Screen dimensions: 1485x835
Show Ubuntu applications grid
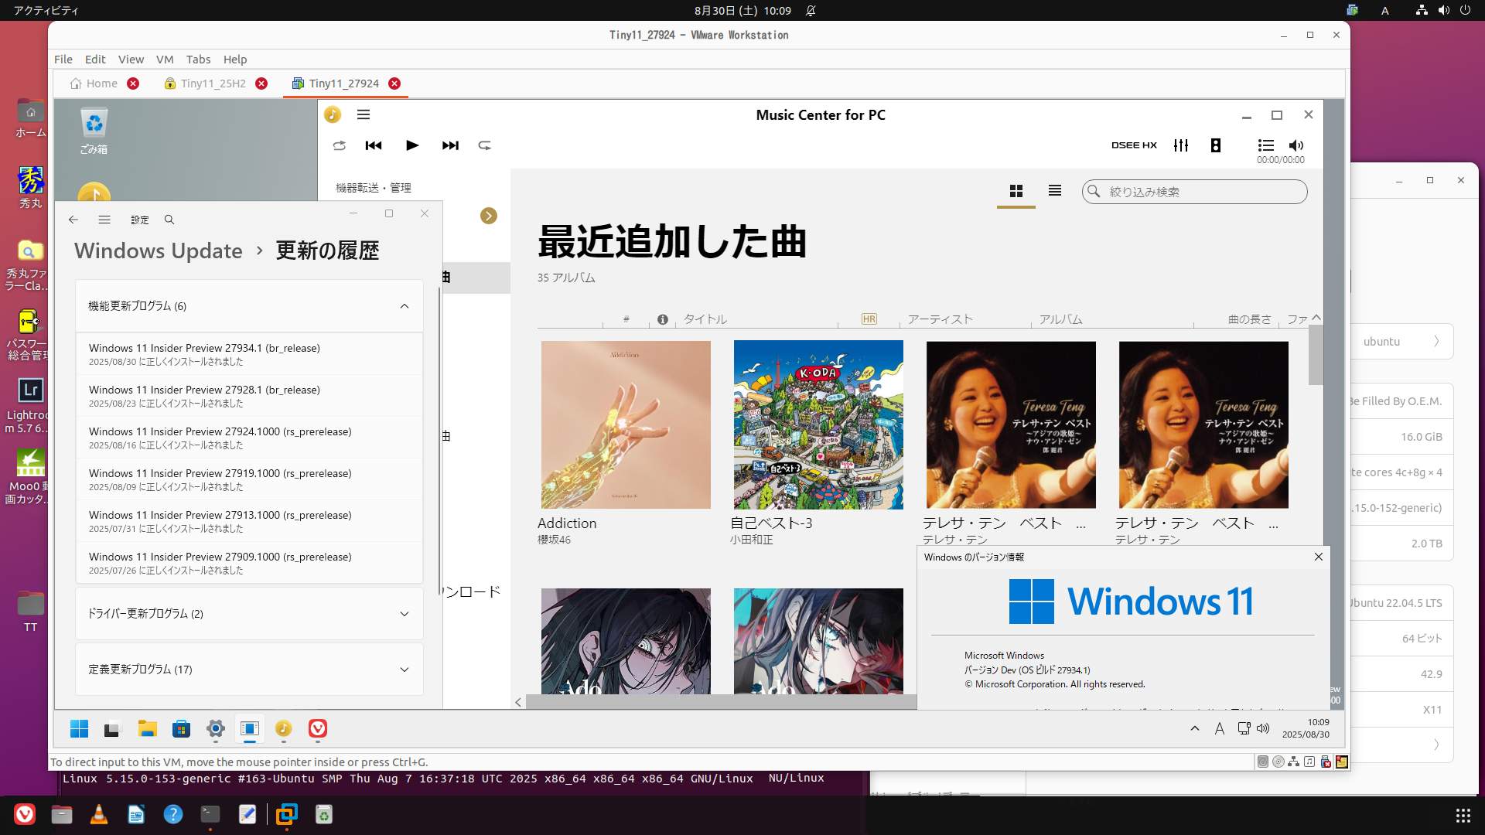(1463, 815)
